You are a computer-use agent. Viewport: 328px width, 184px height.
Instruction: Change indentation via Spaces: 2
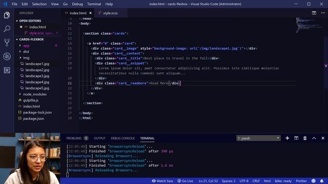(229, 181)
